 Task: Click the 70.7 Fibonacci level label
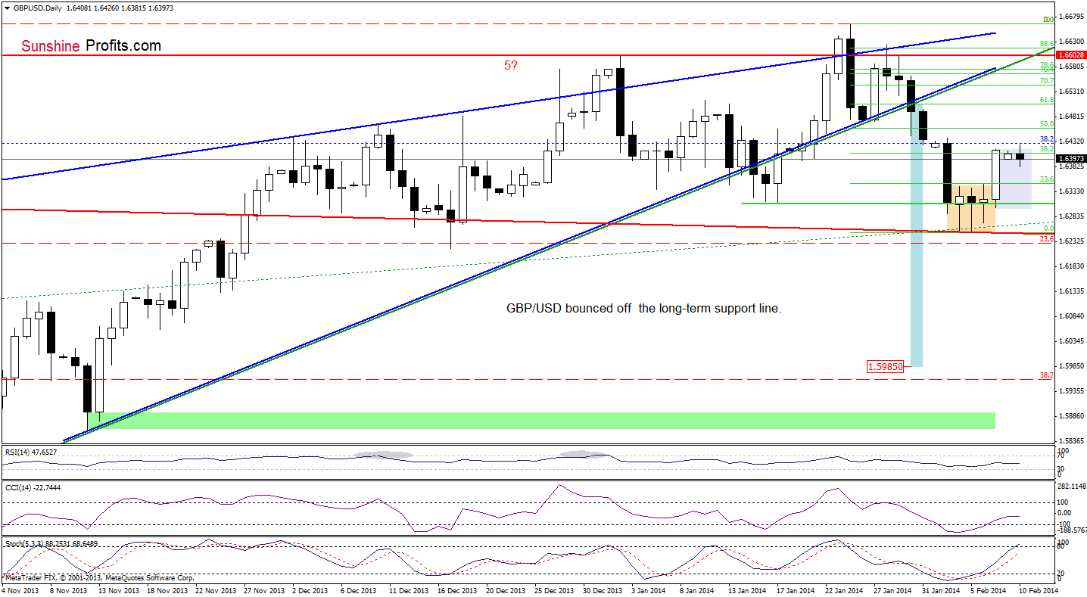(x=1047, y=80)
